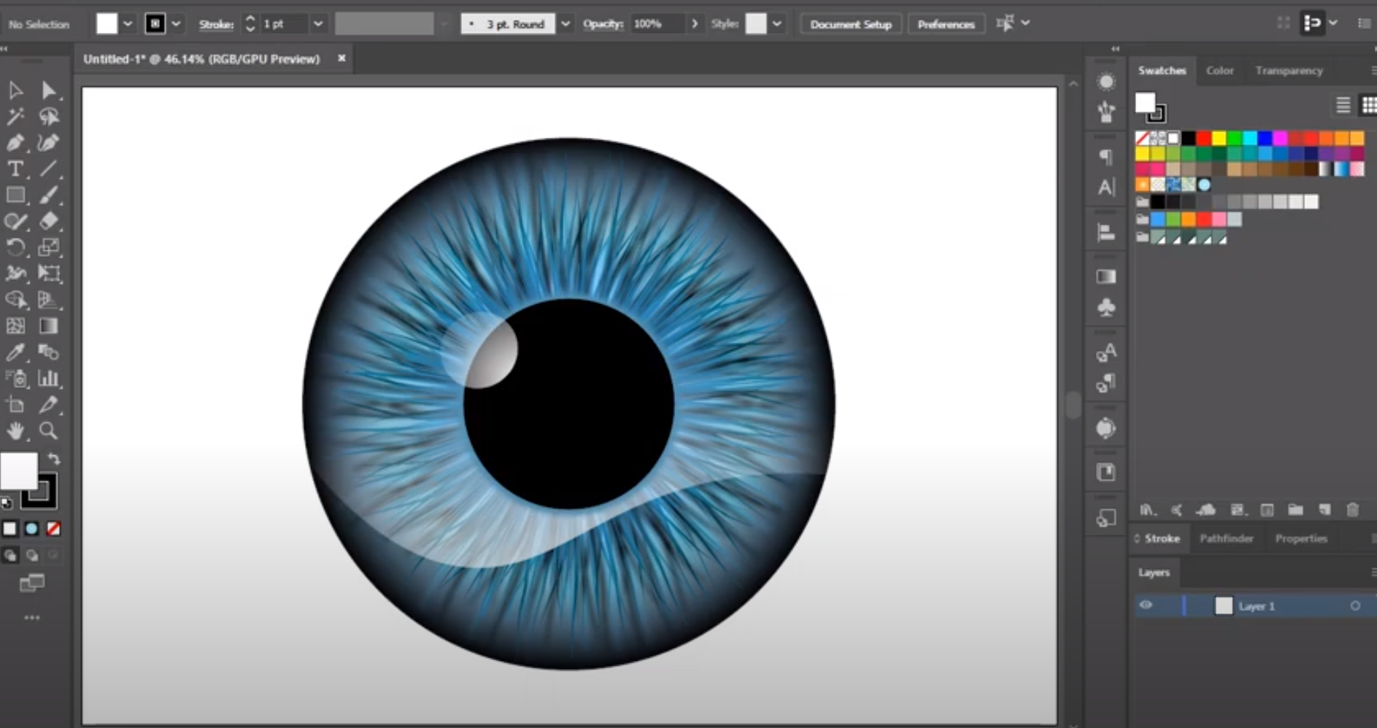This screenshot has height=728, width=1377.
Task: Select the Rectangle tool
Action: 15,195
